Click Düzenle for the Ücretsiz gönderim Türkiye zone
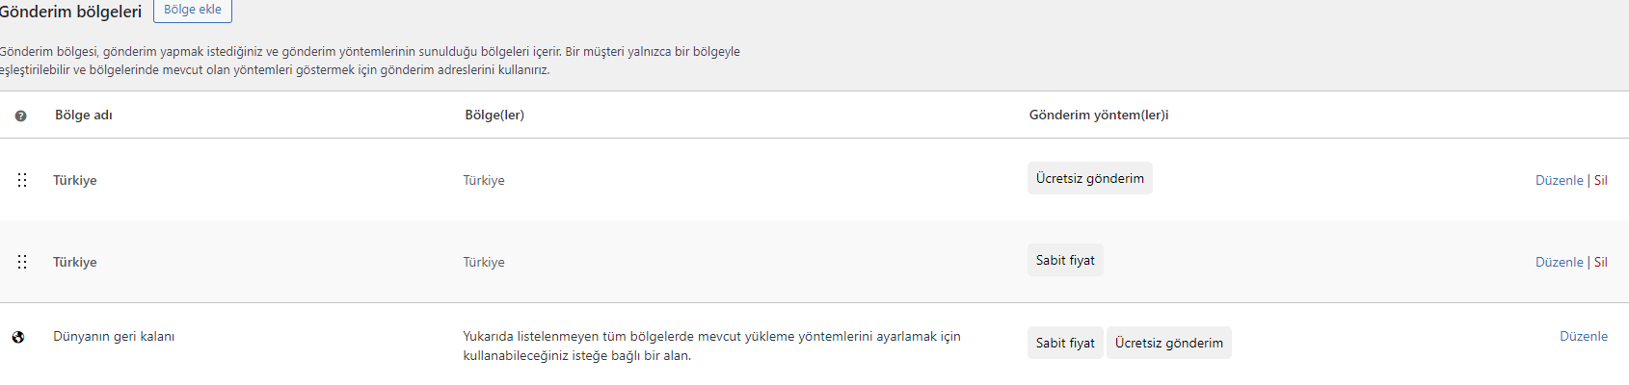1629x385 pixels. point(1559,180)
